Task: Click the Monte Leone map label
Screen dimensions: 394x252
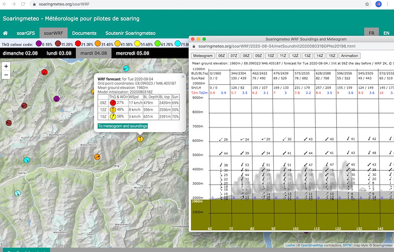Action: 142,188
